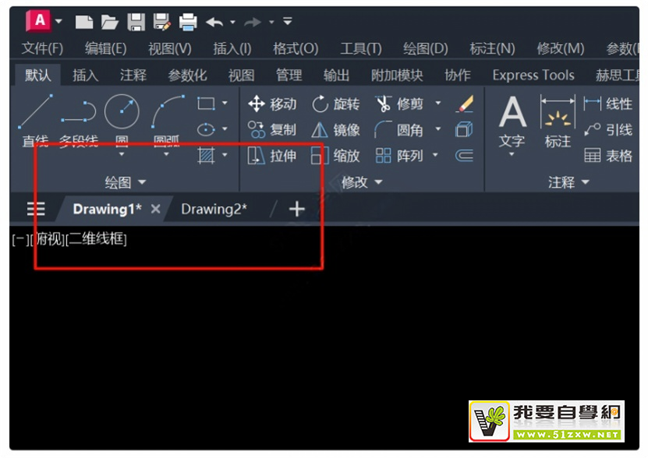The height and width of the screenshot is (458, 648).
Task: Pick the 复制 (Copy) tool
Action: (x=272, y=129)
